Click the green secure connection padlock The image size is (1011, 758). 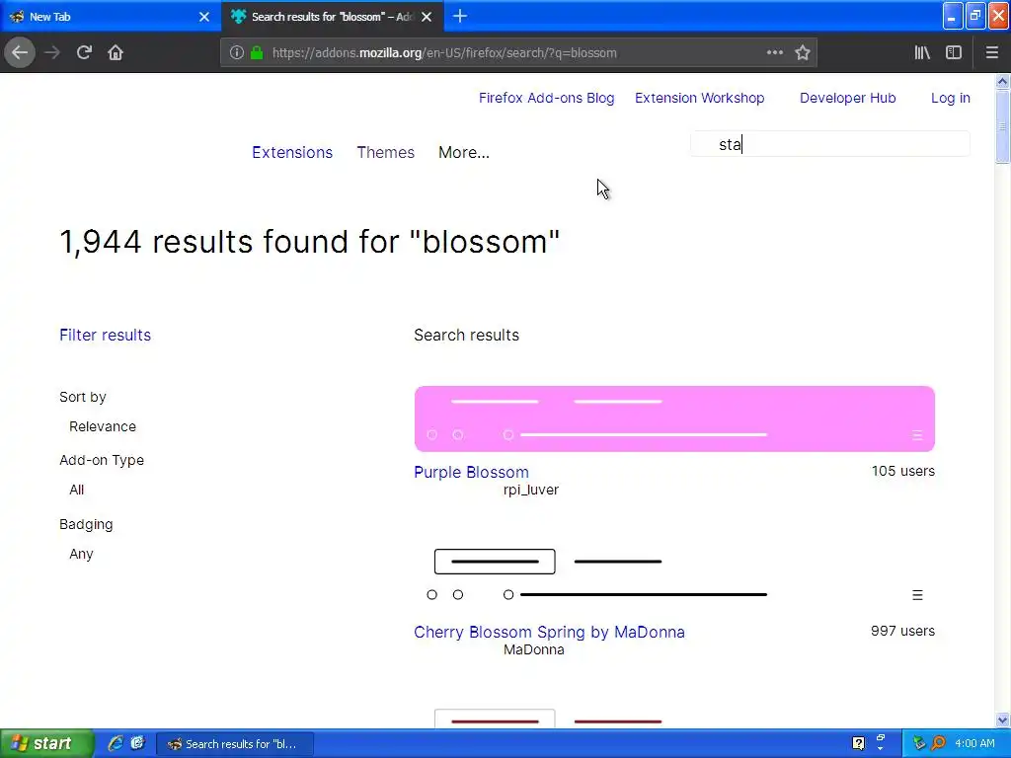click(257, 53)
